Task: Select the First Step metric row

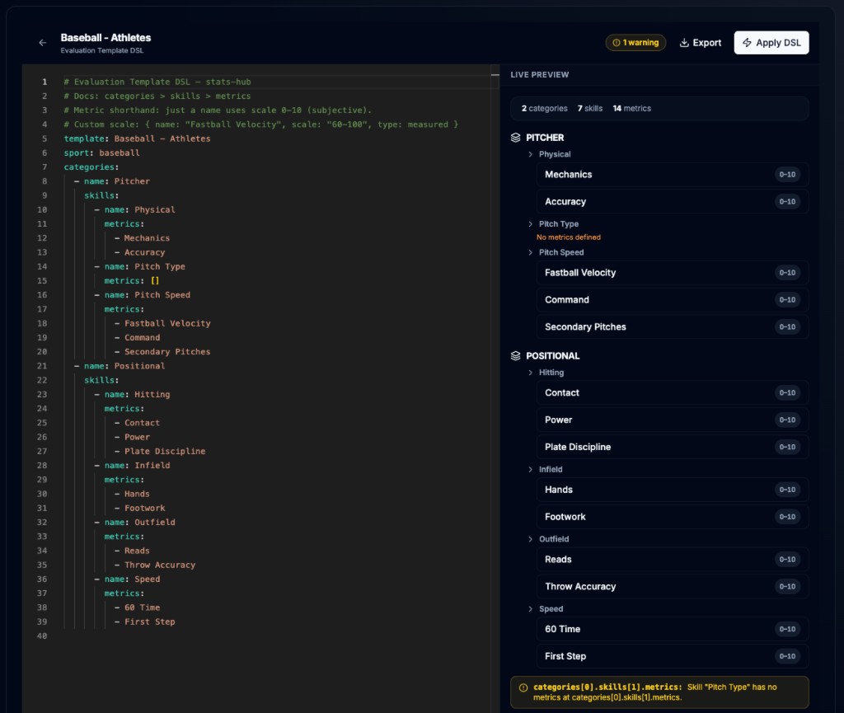Action: [x=673, y=656]
